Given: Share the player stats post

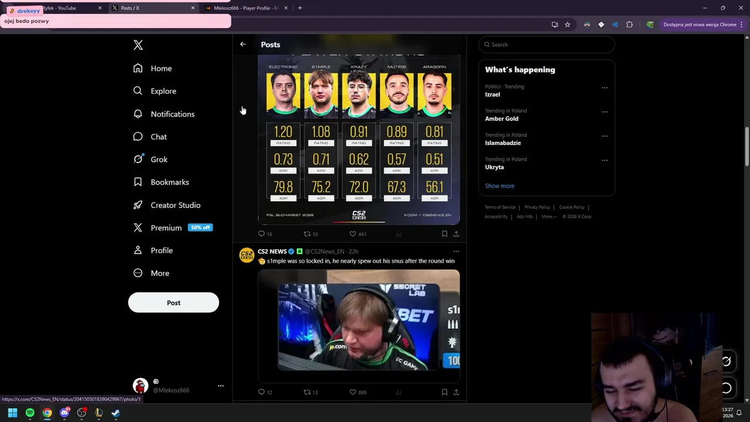Looking at the screenshot, I should pyautogui.click(x=456, y=234).
